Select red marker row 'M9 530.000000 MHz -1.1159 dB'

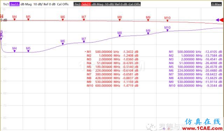[112, 82]
